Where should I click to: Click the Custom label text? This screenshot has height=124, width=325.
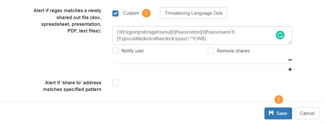131,13
